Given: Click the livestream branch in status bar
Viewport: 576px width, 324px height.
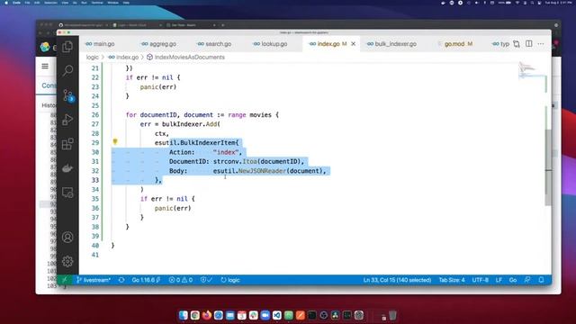Looking at the screenshot, I should click(x=94, y=280).
